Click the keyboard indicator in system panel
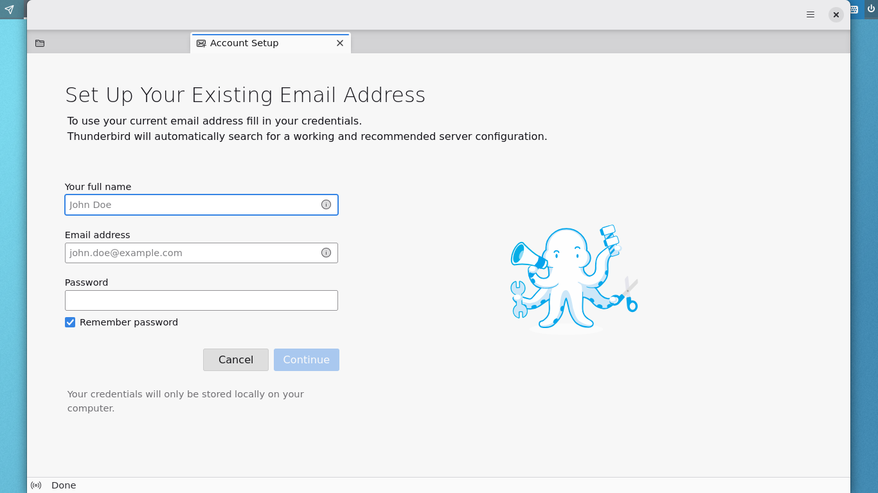Image resolution: width=878 pixels, height=493 pixels. (x=854, y=10)
